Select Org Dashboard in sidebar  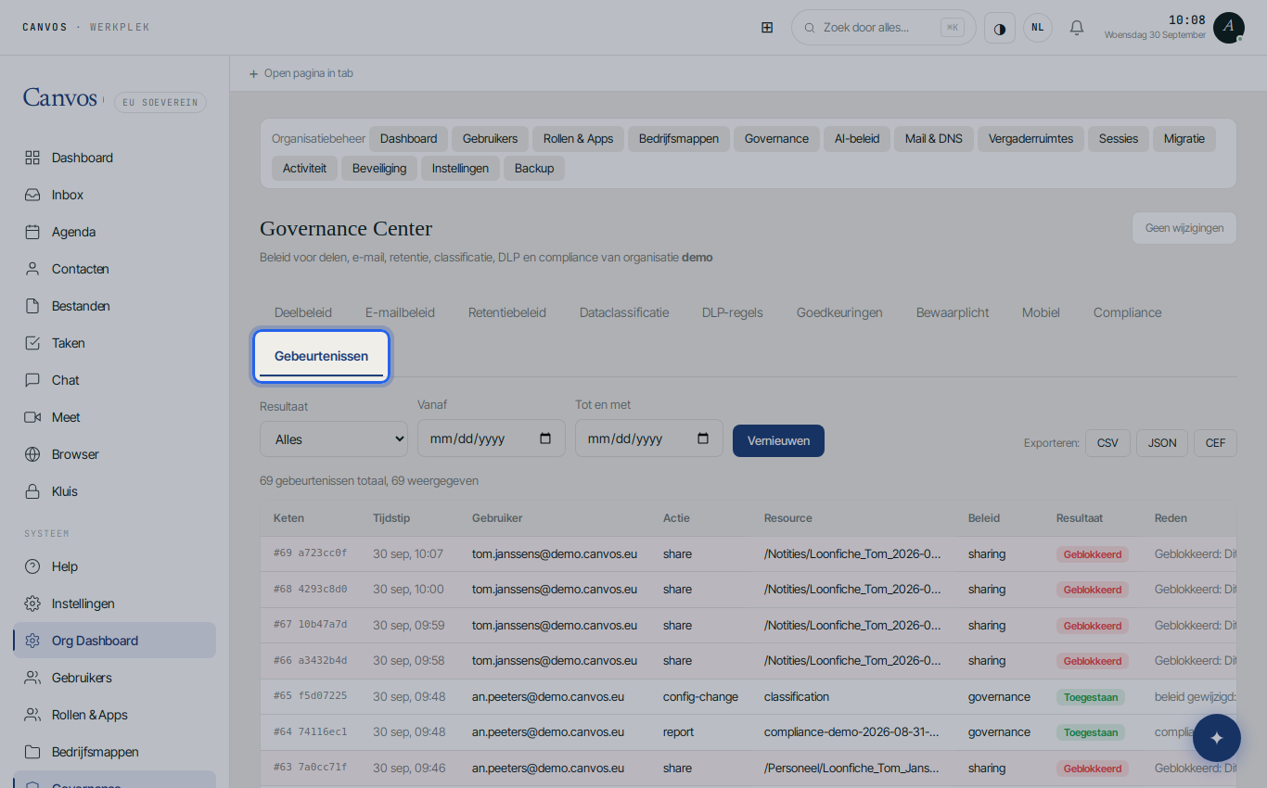[115, 641]
